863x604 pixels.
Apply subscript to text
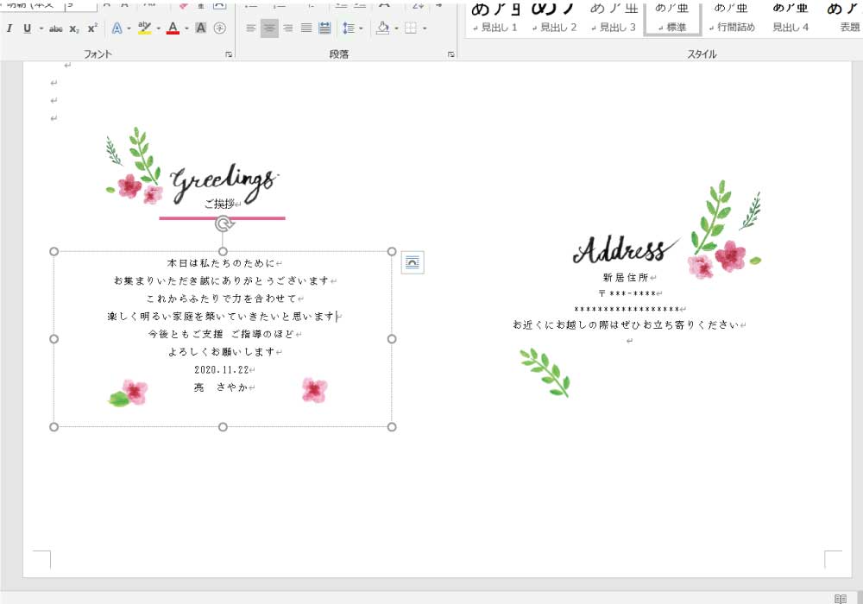pos(74,28)
